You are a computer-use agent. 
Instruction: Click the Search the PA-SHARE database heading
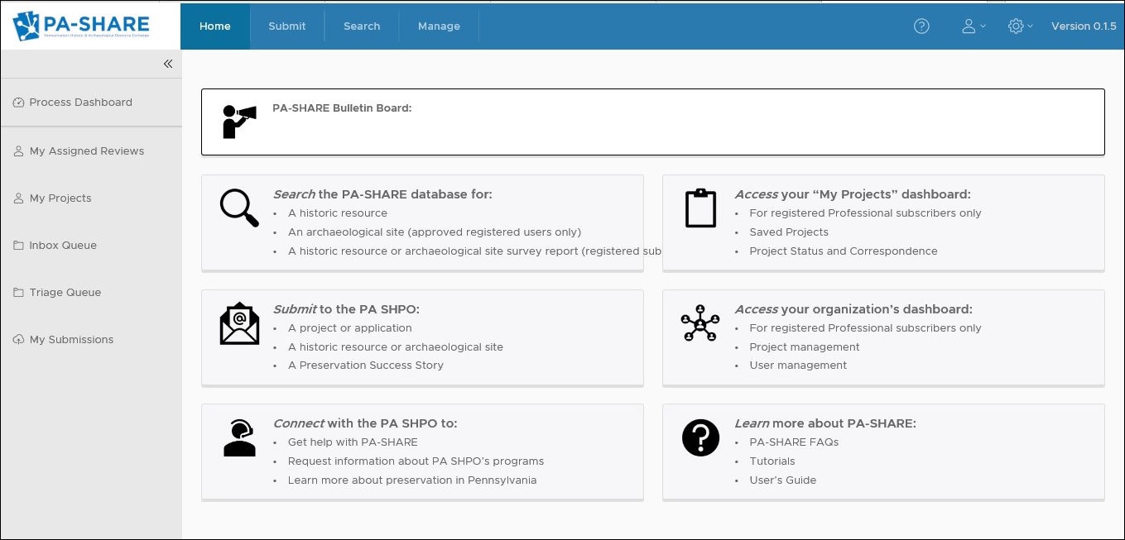pyautogui.click(x=382, y=194)
